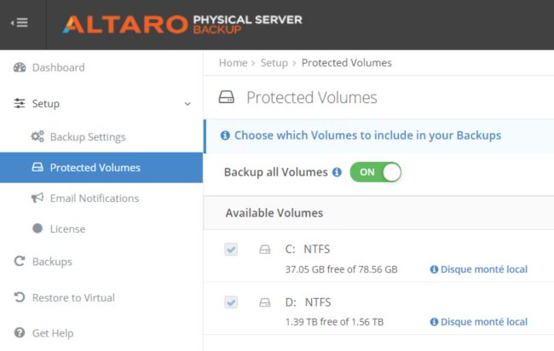Click the Email Notifications megaphone icon
Screen dimensions: 554x351
coord(38,199)
